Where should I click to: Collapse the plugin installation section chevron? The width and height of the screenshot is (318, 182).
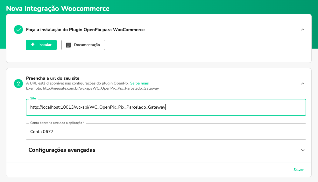point(303,30)
